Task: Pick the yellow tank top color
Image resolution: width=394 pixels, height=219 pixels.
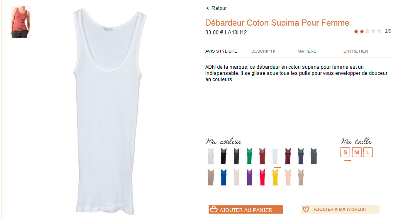Action: pos(275,177)
